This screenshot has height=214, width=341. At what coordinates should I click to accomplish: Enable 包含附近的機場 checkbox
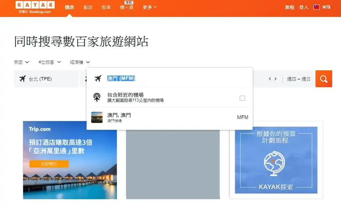(x=242, y=98)
